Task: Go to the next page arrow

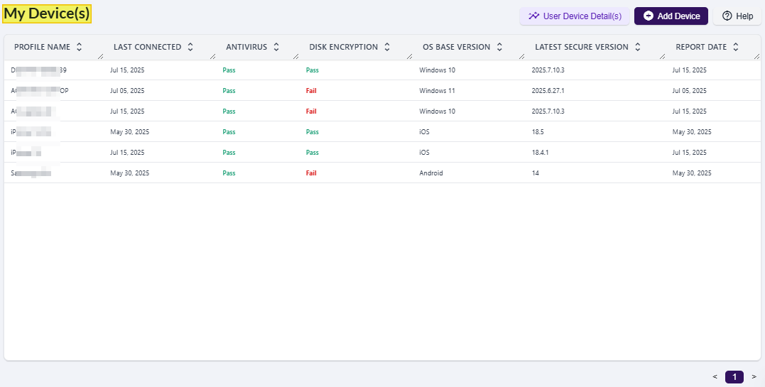Action: 754,377
